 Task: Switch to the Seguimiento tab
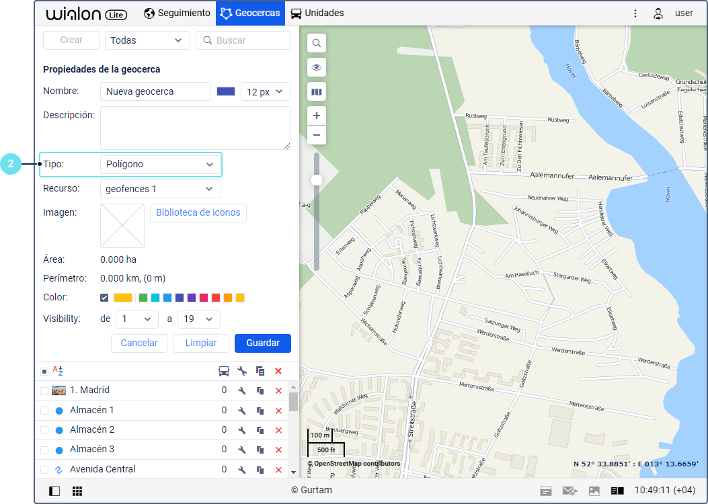[177, 13]
